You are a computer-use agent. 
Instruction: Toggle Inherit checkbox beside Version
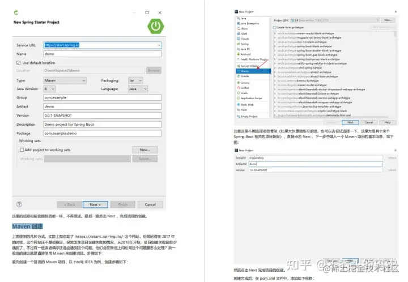click(387, 170)
